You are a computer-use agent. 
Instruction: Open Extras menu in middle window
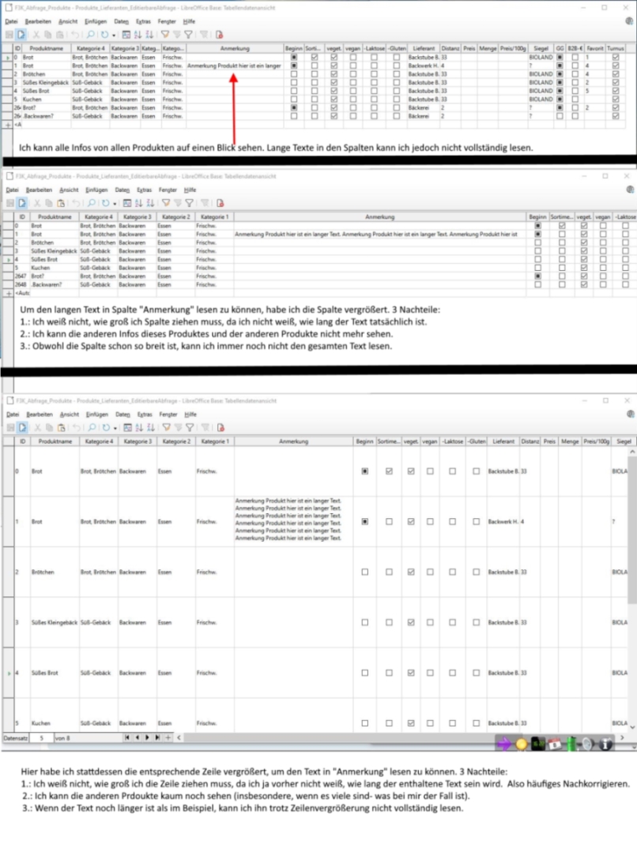click(x=144, y=190)
